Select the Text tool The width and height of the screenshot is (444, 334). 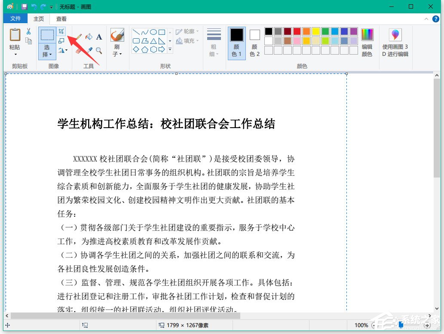99,37
